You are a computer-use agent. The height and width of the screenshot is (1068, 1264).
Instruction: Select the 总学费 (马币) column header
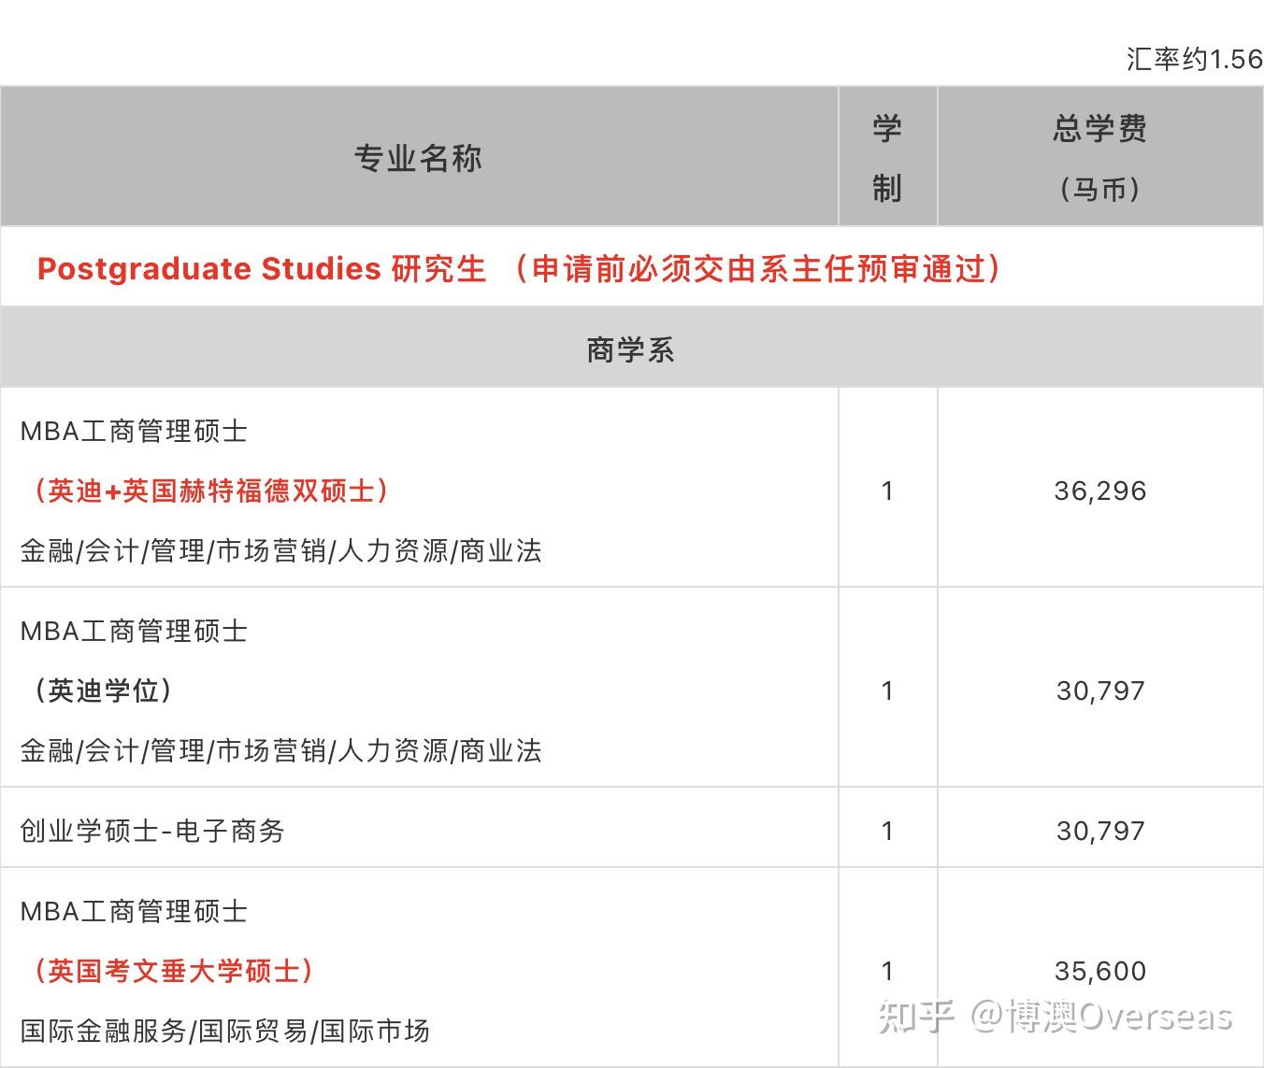click(1100, 158)
